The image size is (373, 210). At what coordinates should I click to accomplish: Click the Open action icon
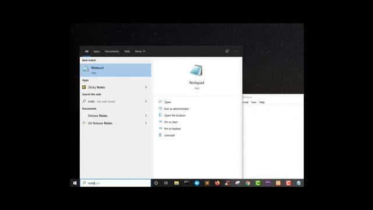point(160,101)
